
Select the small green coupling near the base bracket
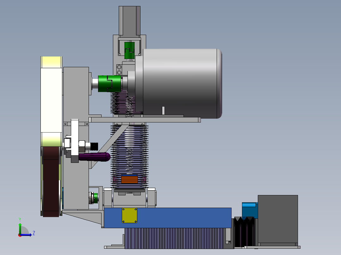click(96, 198)
